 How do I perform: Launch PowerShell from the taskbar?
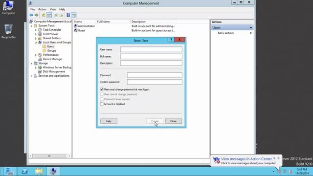(x=25, y=172)
